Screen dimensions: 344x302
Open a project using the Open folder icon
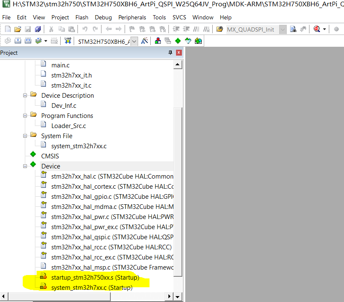[18, 29]
